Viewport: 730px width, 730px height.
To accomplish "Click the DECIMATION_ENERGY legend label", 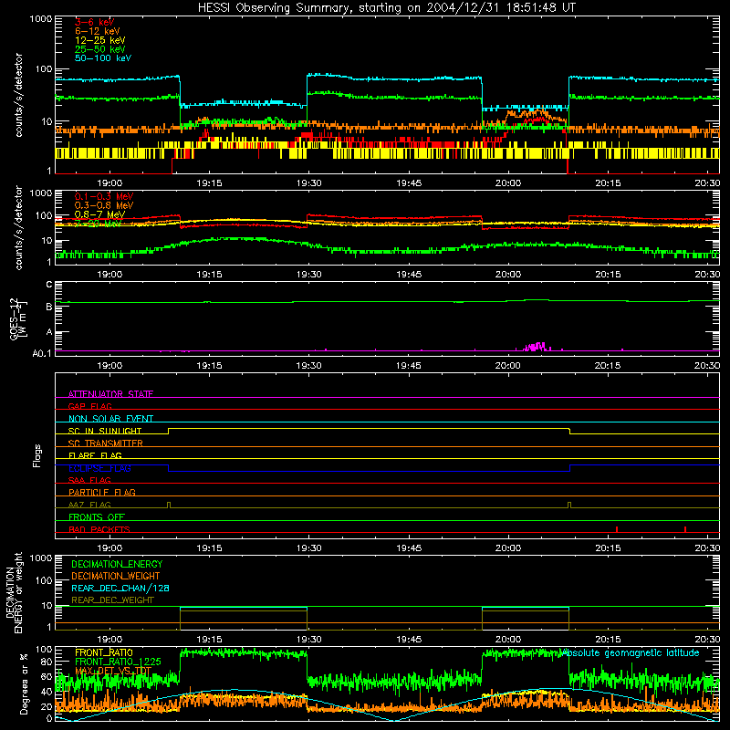I will [x=117, y=564].
